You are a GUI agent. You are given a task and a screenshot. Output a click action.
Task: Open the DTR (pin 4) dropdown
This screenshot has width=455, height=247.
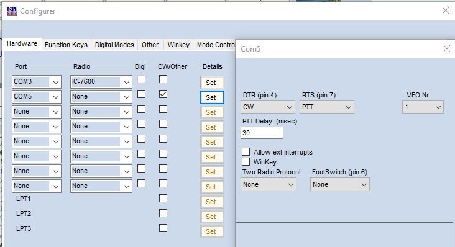click(267, 107)
